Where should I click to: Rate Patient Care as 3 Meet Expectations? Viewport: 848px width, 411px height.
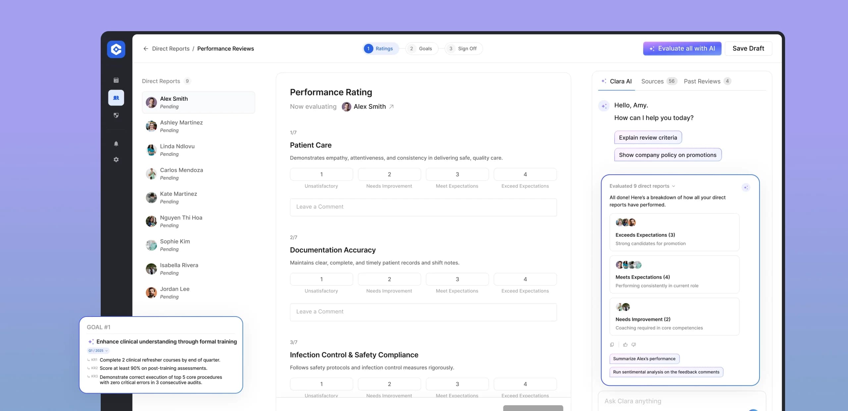457,174
